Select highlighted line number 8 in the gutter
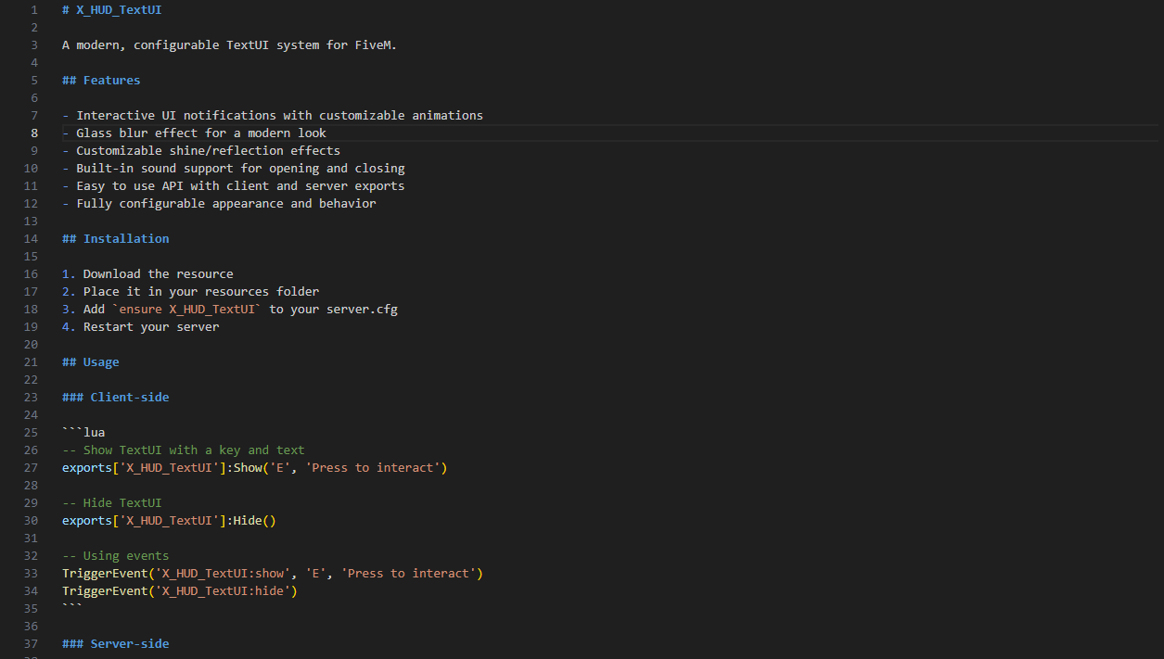1164x659 pixels. coord(34,133)
